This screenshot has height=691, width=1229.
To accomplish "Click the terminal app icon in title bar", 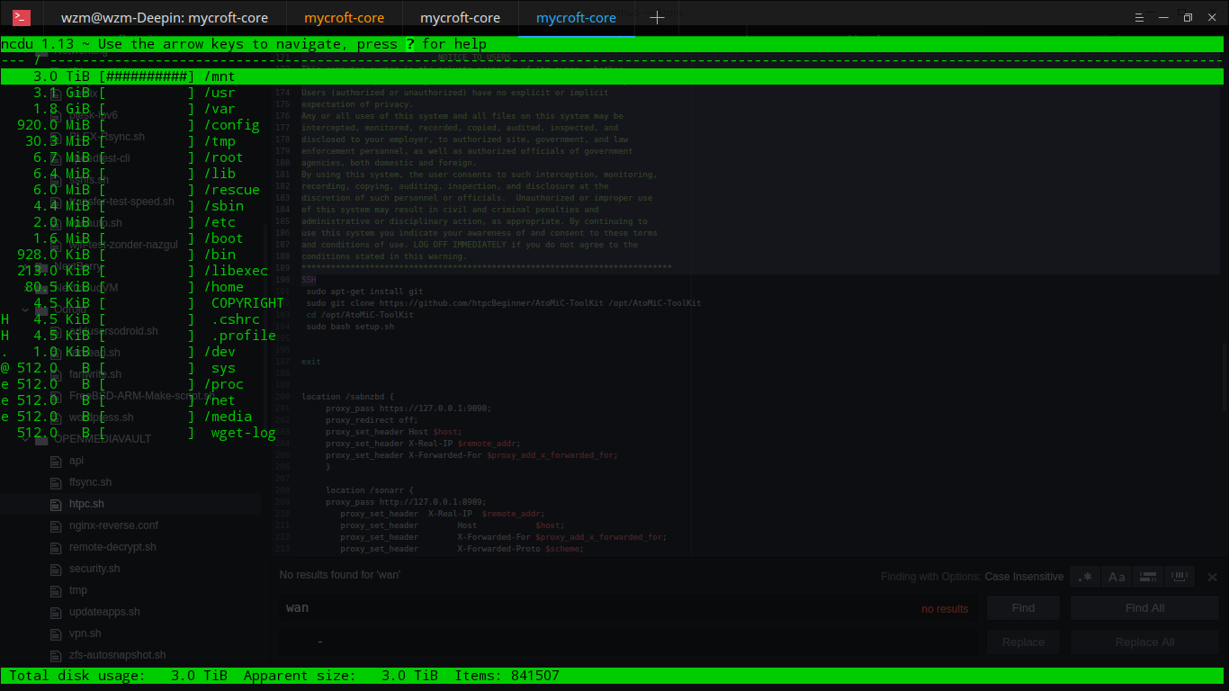I will point(21,18).
